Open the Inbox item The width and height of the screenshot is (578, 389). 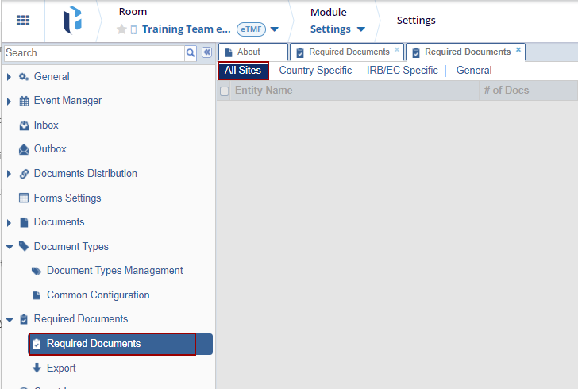46,125
